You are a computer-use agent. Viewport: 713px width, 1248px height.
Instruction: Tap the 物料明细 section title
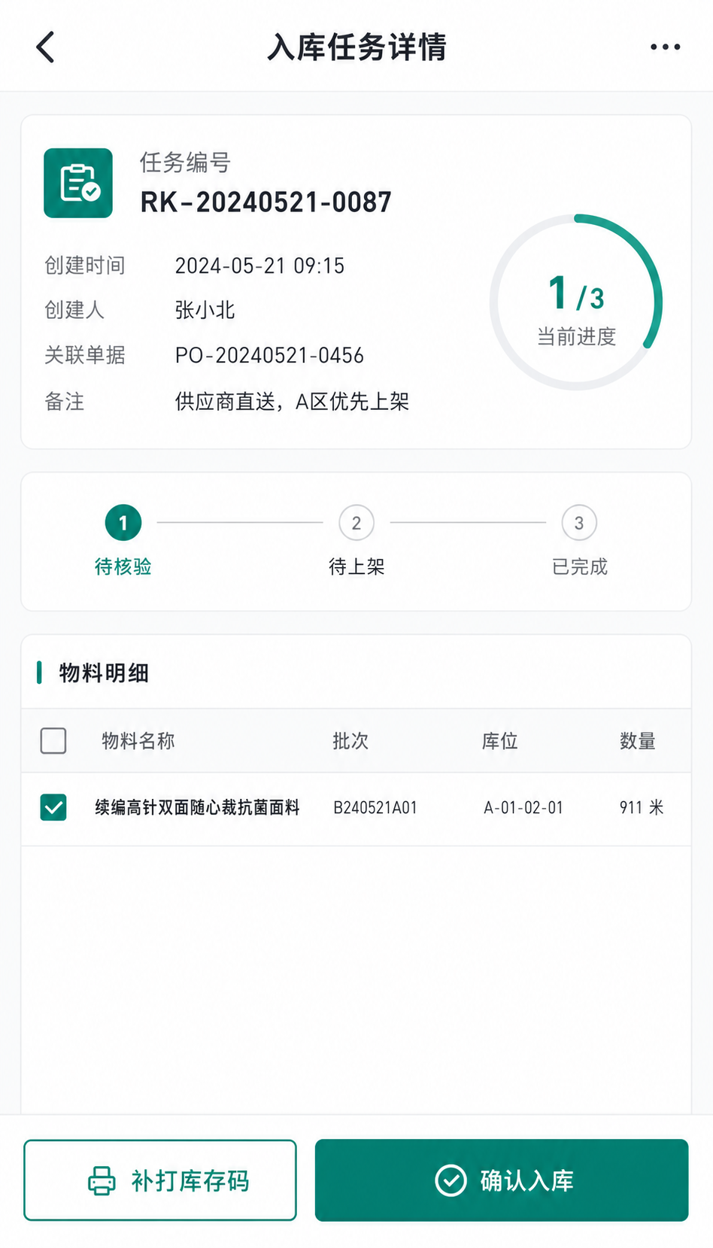pyautogui.click(x=104, y=673)
